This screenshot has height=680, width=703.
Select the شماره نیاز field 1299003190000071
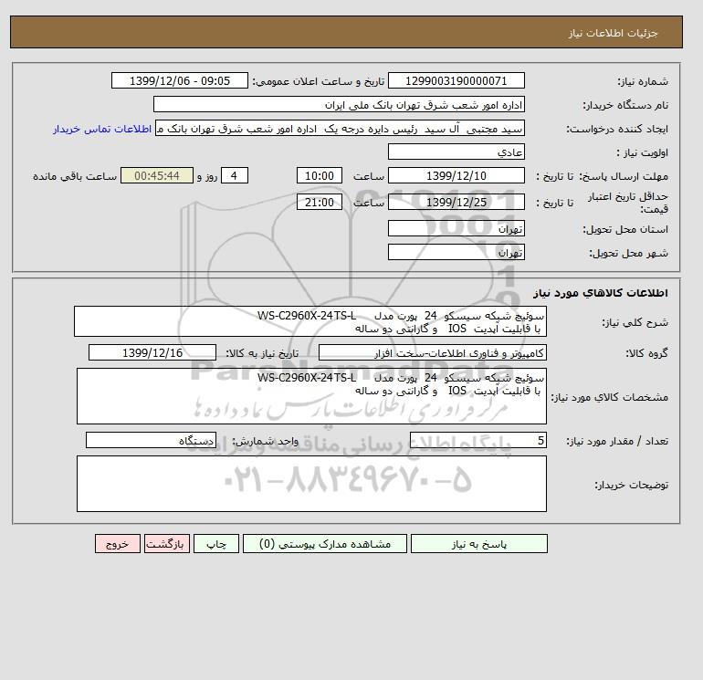(456, 80)
